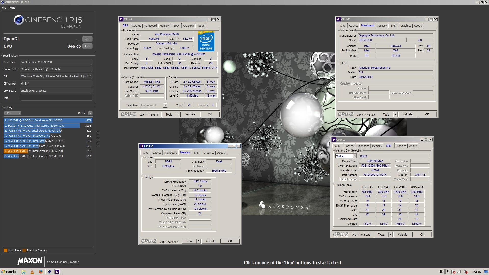
Task: Select Cinebench taskbar button
Action: pyautogui.click(x=49, y=272)
